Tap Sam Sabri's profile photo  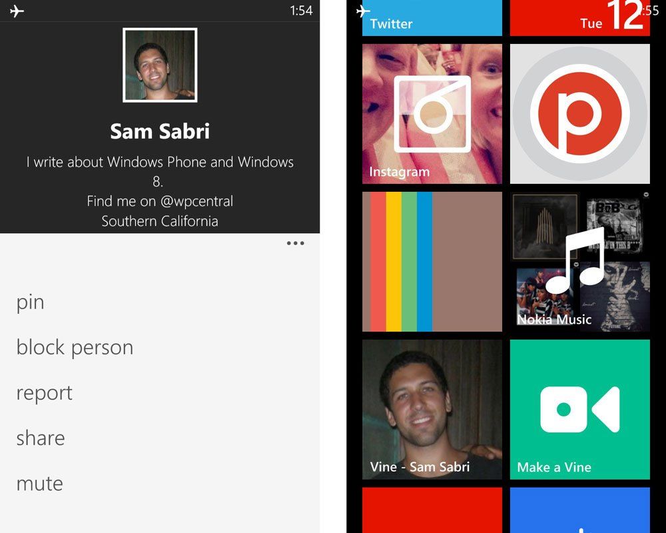[x=160, y=65]
